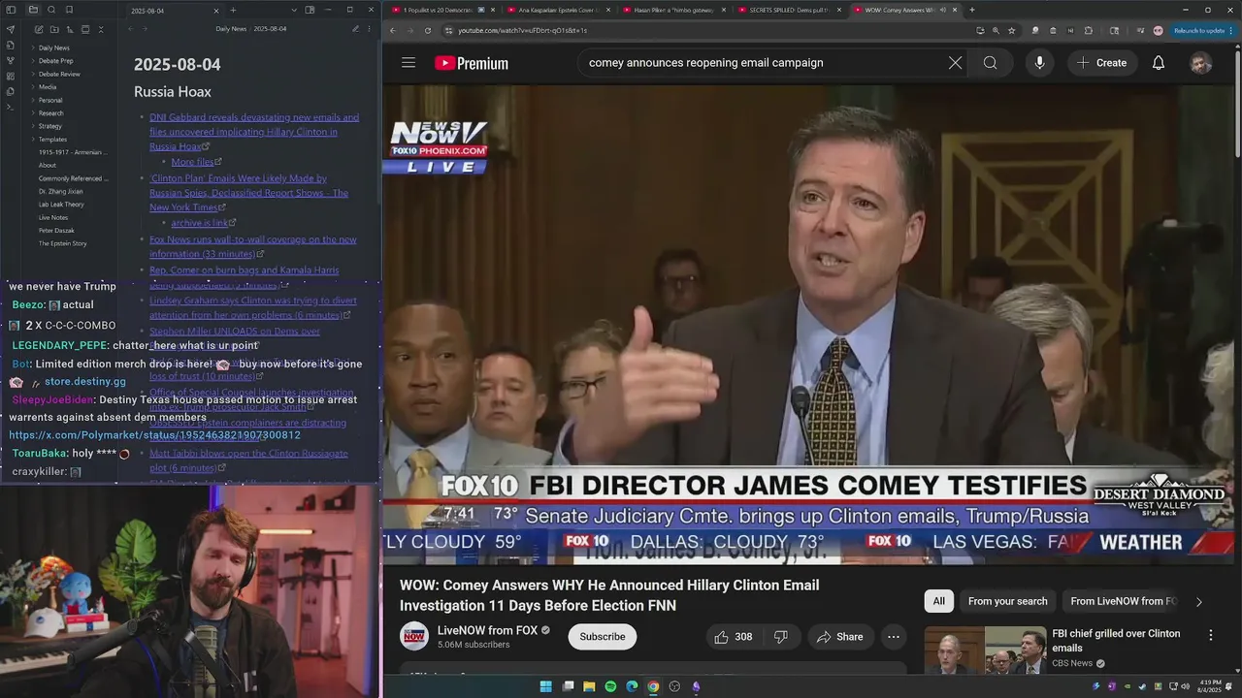This screenshot has width=1242, height=698.
Task: Expand the Debate Review folder
Action: click(59, 74)
